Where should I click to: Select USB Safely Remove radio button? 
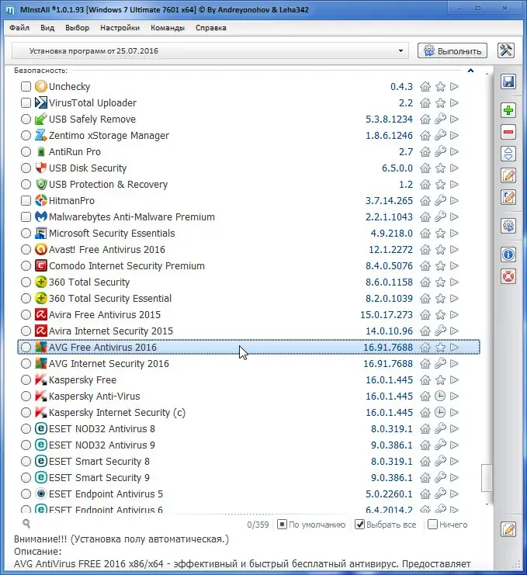click(x=26, y=120)
